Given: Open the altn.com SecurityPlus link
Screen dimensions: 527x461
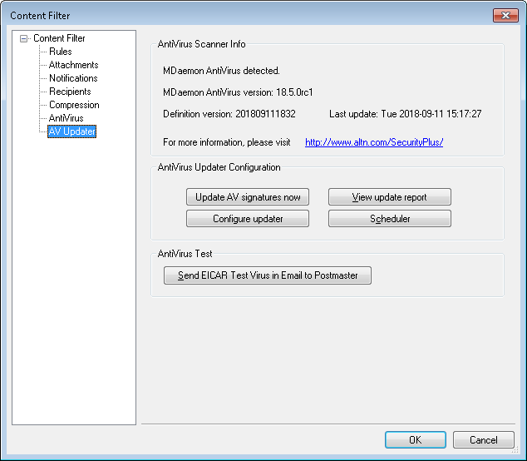Looking at the screenshot, I should point(374,142).
